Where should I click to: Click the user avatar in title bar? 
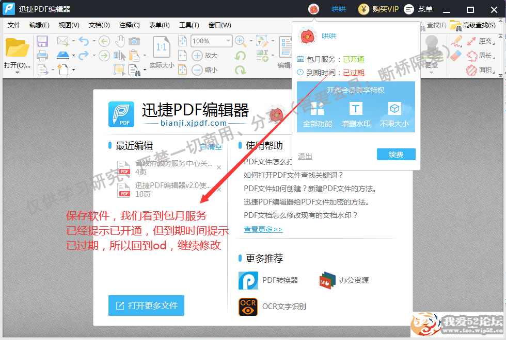tap(313, 9)
